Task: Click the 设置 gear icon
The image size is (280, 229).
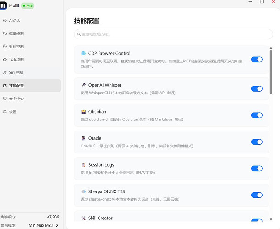Action: [x=5, y=112]
